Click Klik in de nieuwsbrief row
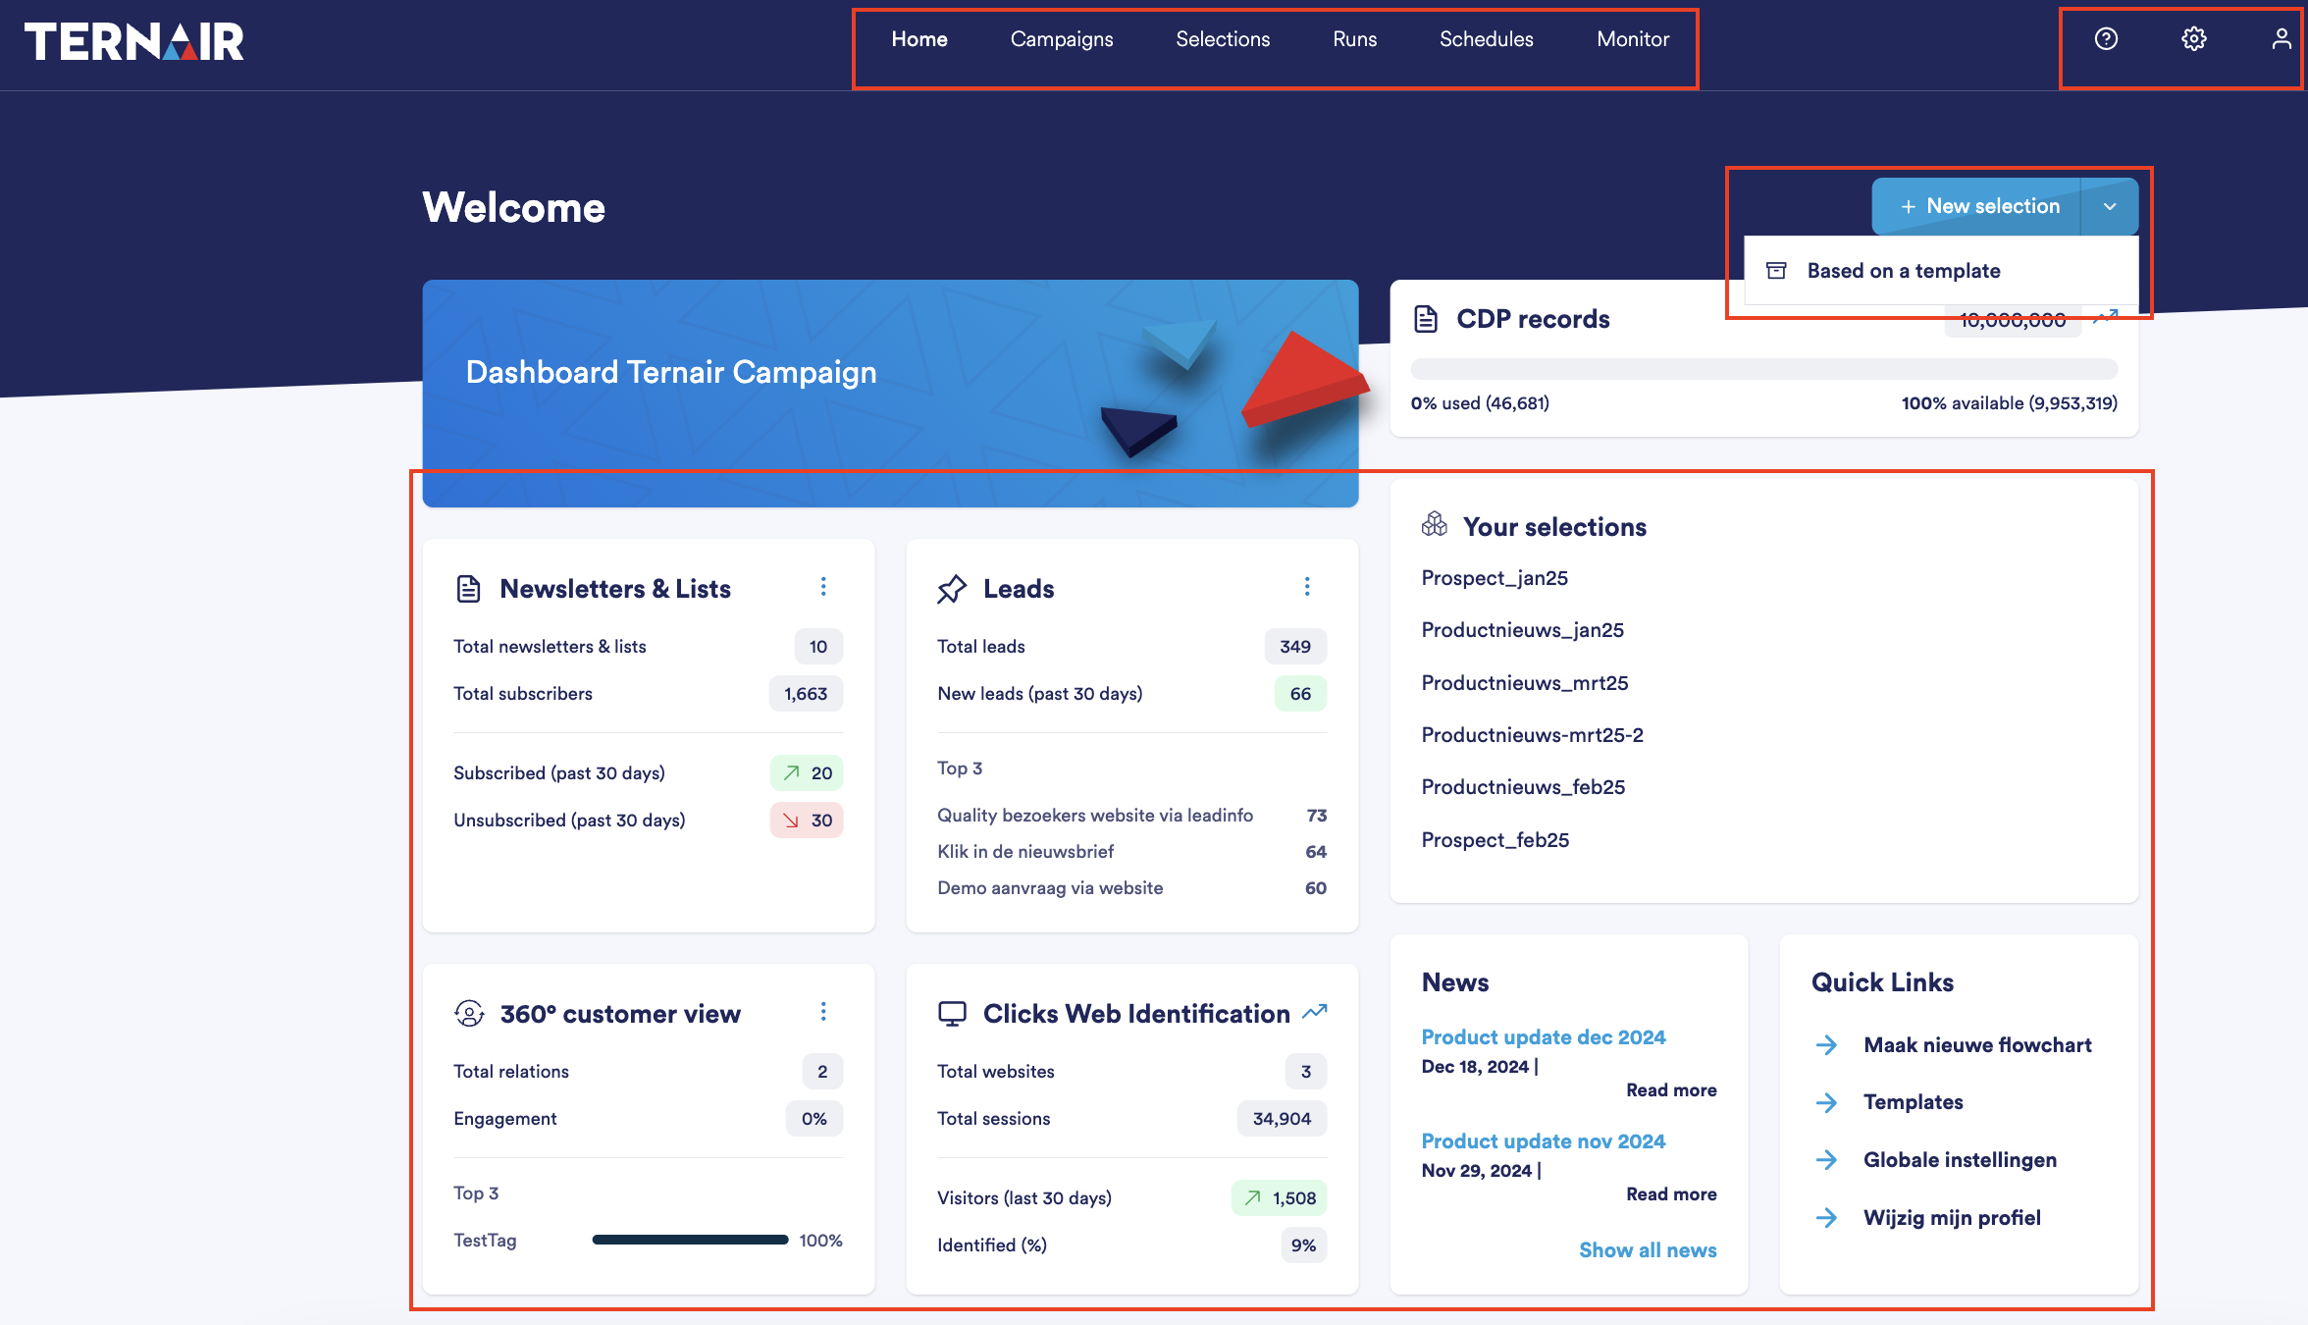 (1131, 852)
